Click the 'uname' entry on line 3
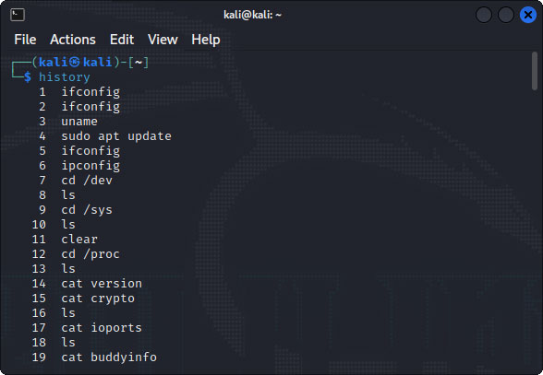The height and width of the screenshot is (375, 543). pos(79,122)
